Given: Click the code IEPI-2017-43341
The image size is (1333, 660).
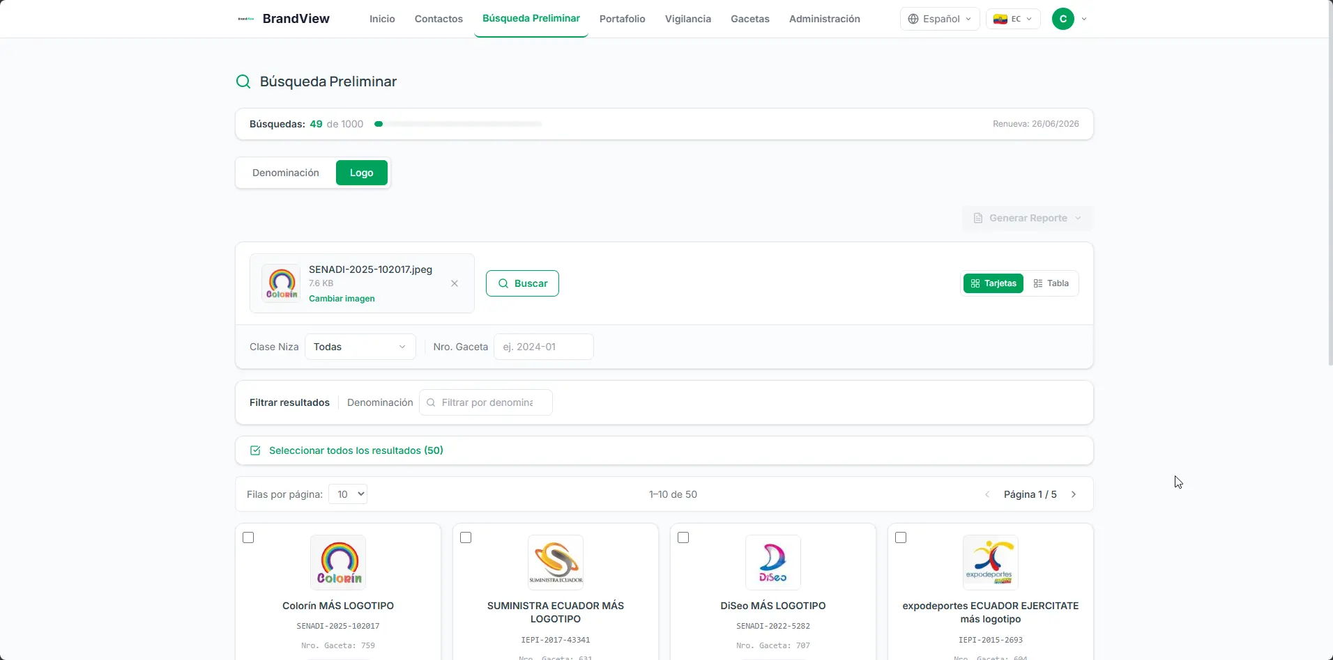Looking at the screenshot, I should pos(556,640).
